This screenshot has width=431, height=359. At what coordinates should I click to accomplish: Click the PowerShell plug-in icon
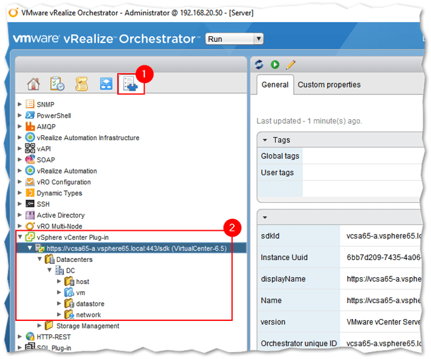click(30, 115)
